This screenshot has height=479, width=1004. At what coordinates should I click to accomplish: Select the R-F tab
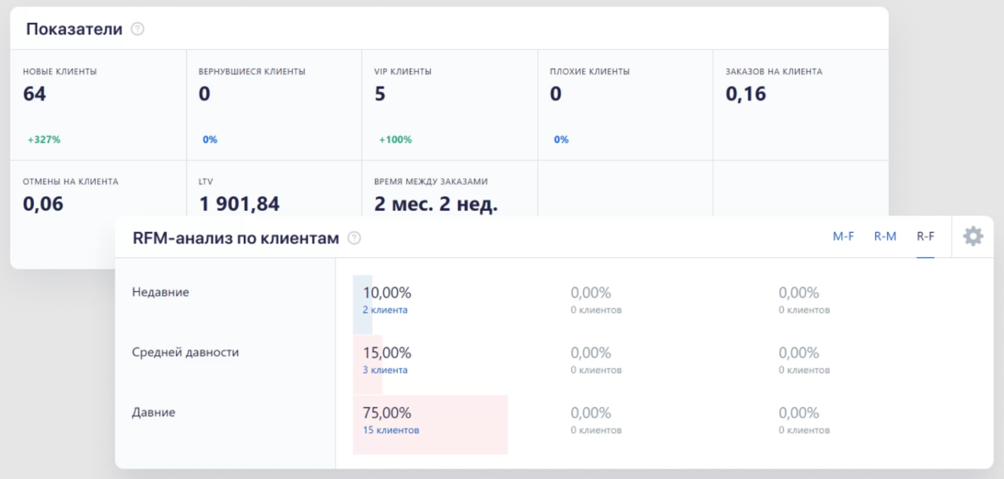pos(926,237)
